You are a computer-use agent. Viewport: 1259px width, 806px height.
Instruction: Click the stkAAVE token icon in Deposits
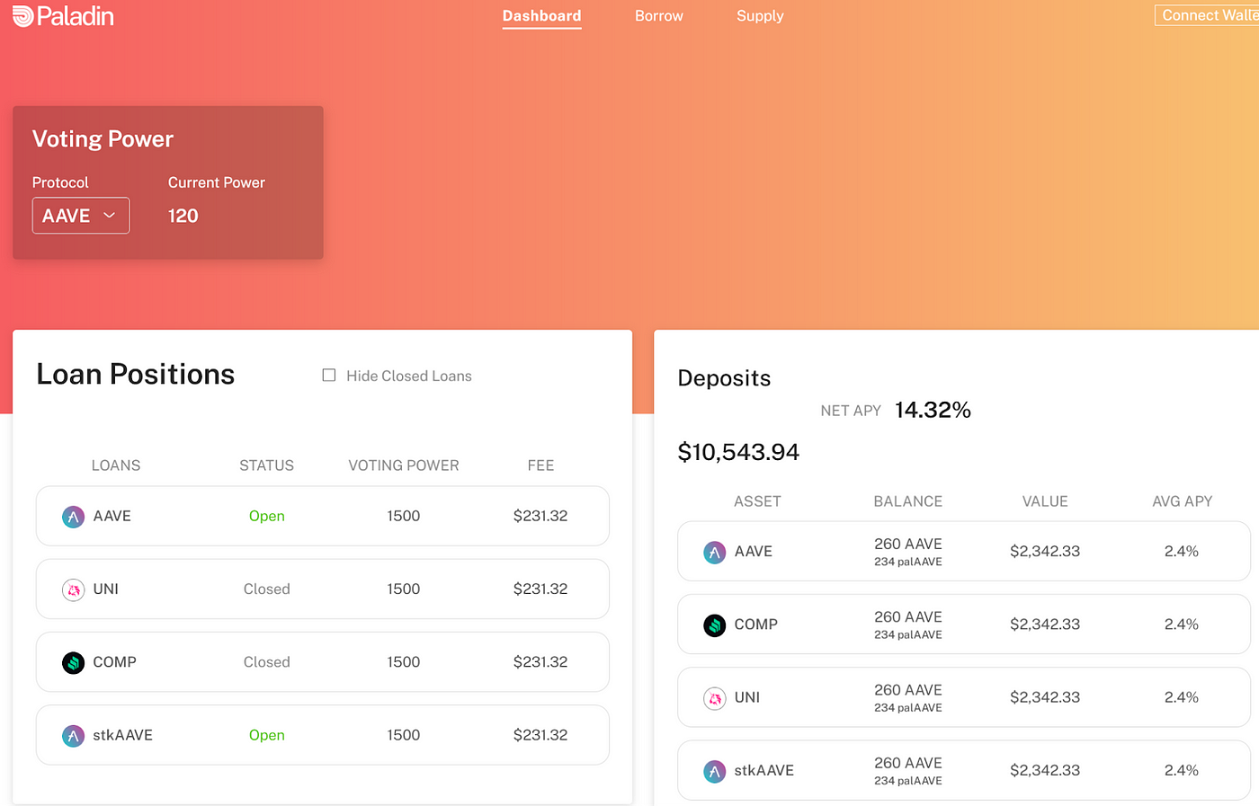[714, 771]
